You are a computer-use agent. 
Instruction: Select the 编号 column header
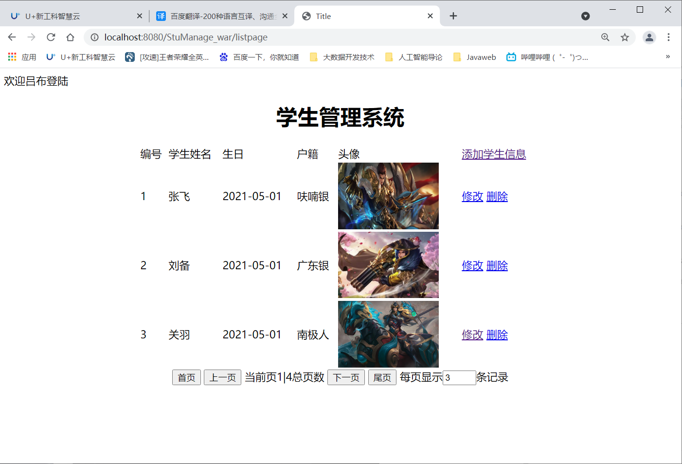(x=151, y=154)
